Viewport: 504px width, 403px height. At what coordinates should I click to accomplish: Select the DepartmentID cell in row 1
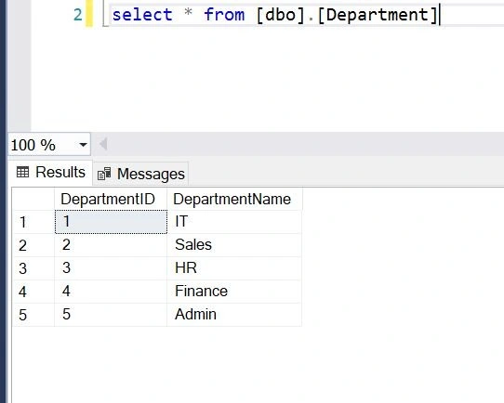coord(111,222)
